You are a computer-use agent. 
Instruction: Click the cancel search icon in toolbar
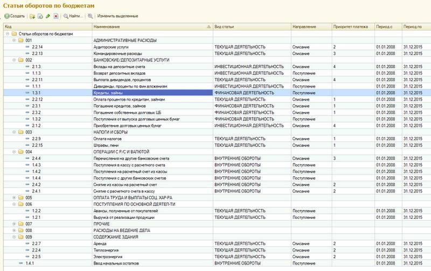pos(89,16)
